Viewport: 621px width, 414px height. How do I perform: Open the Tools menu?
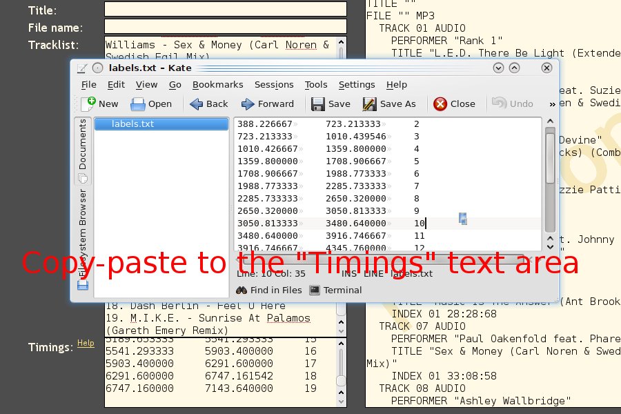coord(316,85)
